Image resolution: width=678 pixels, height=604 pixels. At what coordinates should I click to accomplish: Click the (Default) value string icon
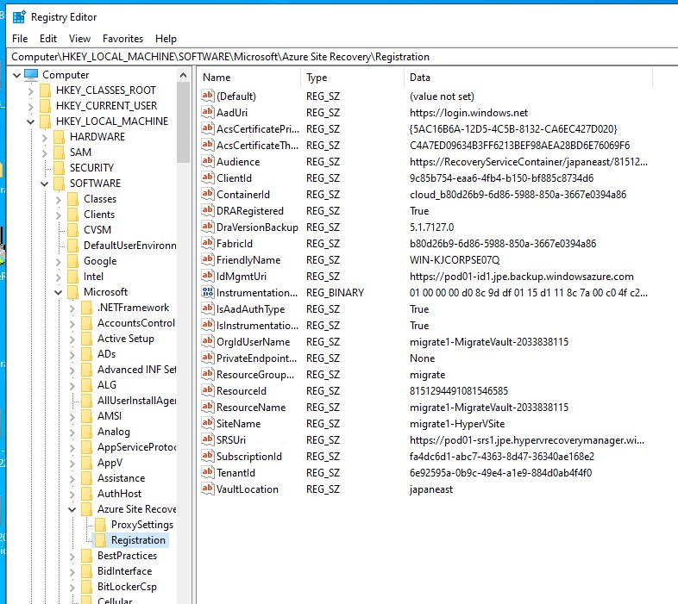208,96
